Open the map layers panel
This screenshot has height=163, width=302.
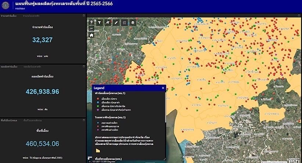coord(133,23)
